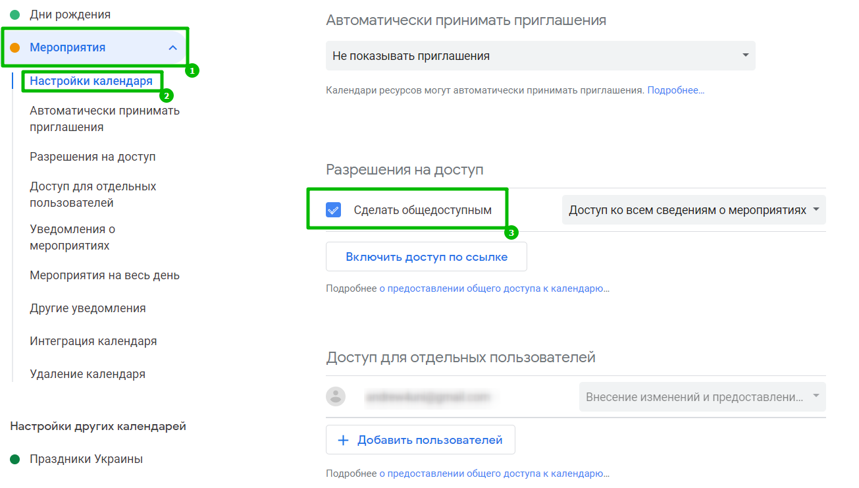Open Дни рождения calendar in sidebar
The image size is (859, 488).
tap(70, 14)
